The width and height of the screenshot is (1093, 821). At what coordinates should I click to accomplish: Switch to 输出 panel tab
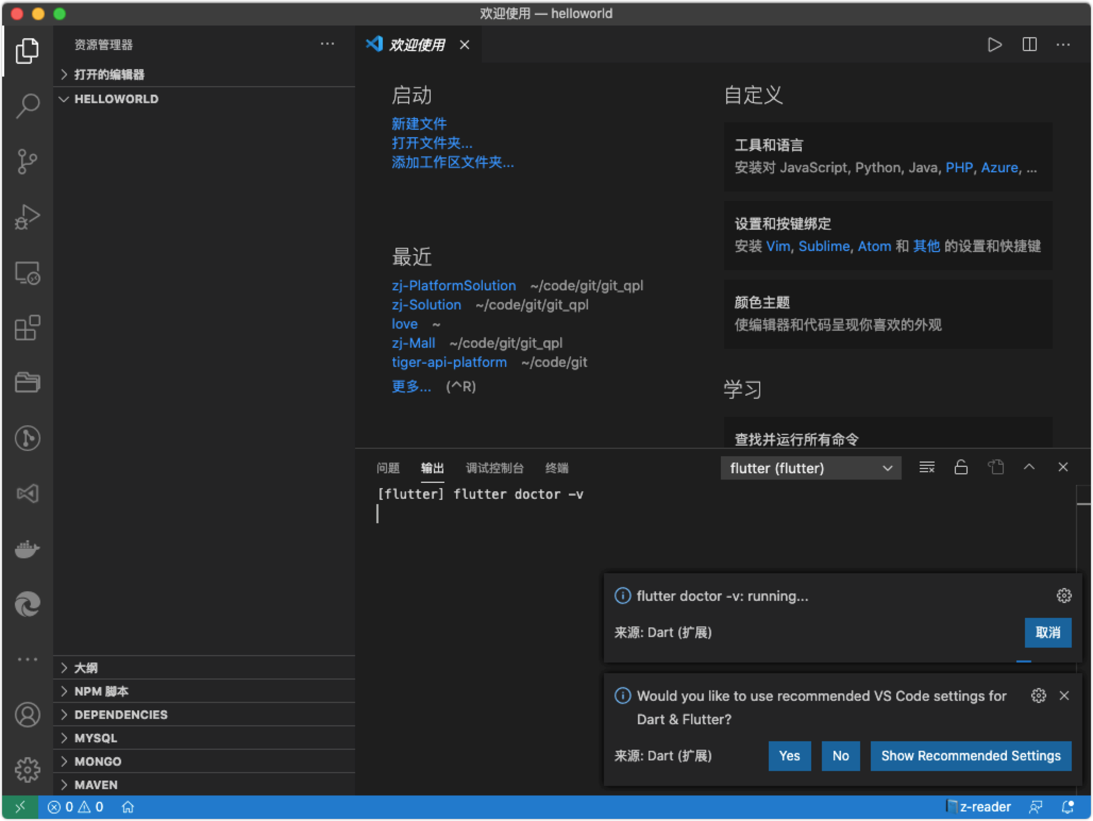click(432, 468)
